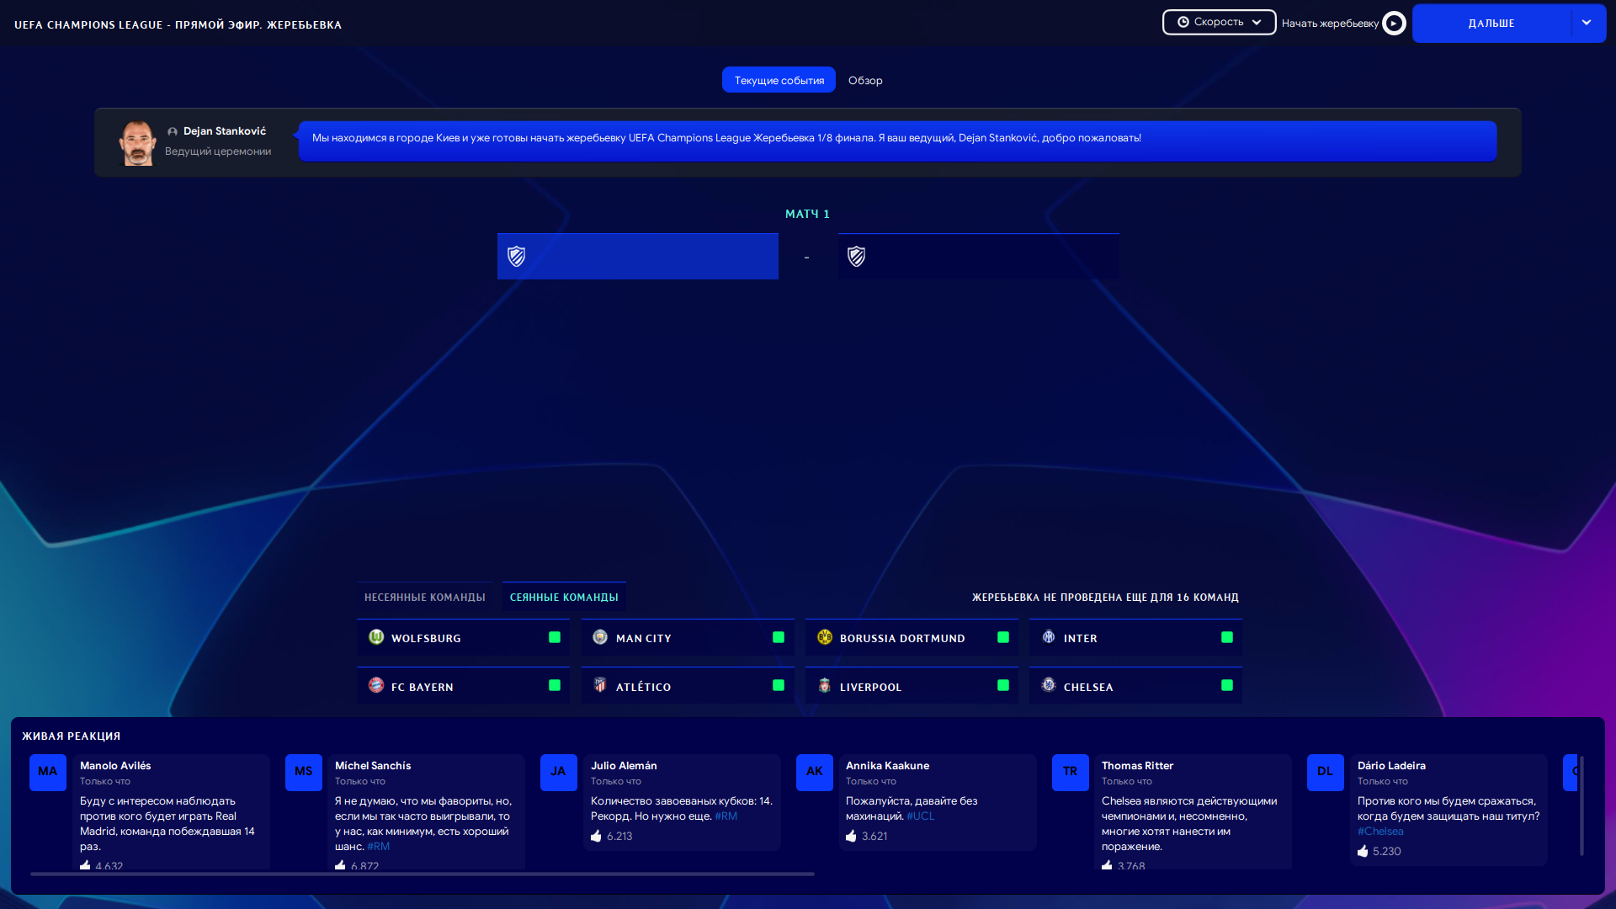
Task: Click the Liverpool club crest
Action: (x=825, y=685)
